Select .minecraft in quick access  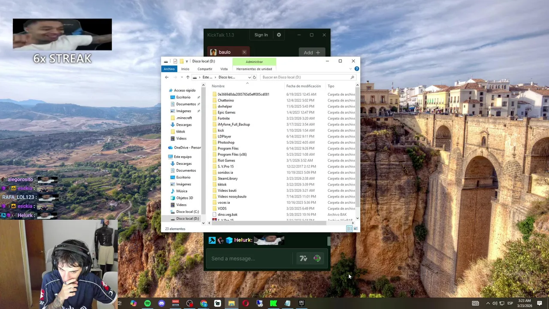[x=184, y=118]
